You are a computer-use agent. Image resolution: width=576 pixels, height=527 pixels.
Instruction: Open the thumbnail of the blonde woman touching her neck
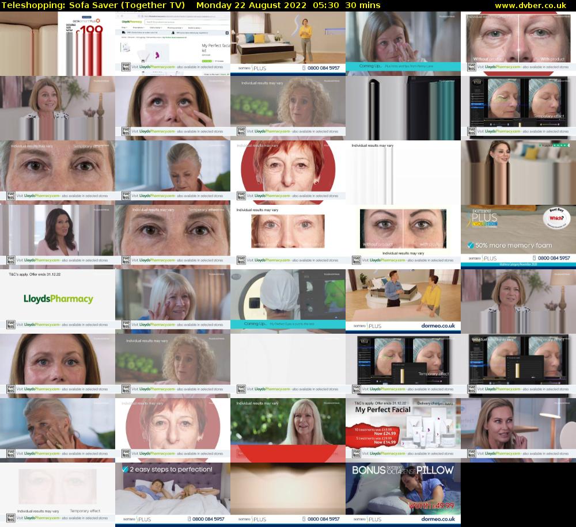(518, 430)
